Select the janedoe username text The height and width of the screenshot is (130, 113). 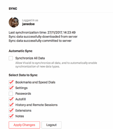point(28,24)
